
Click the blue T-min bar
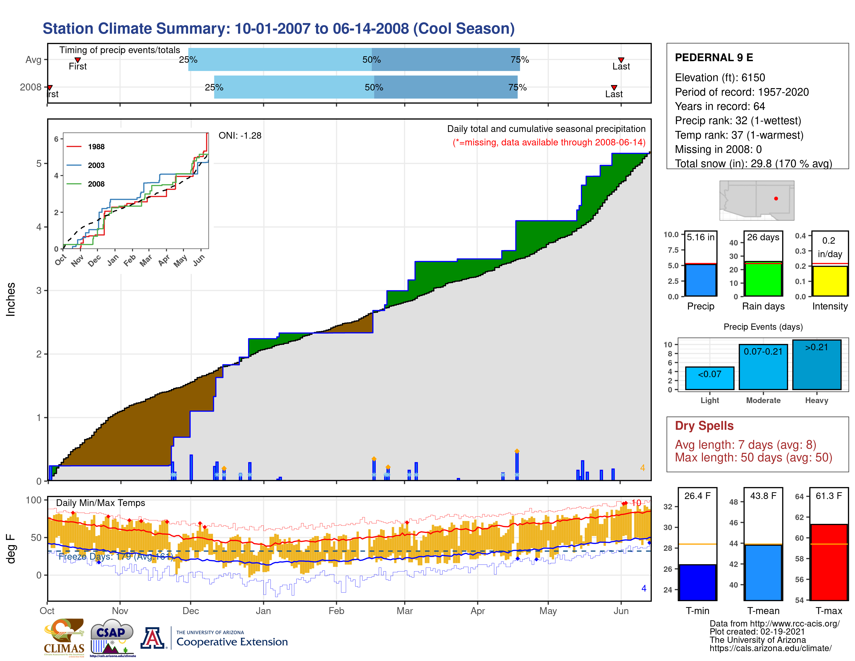[697, 582]
